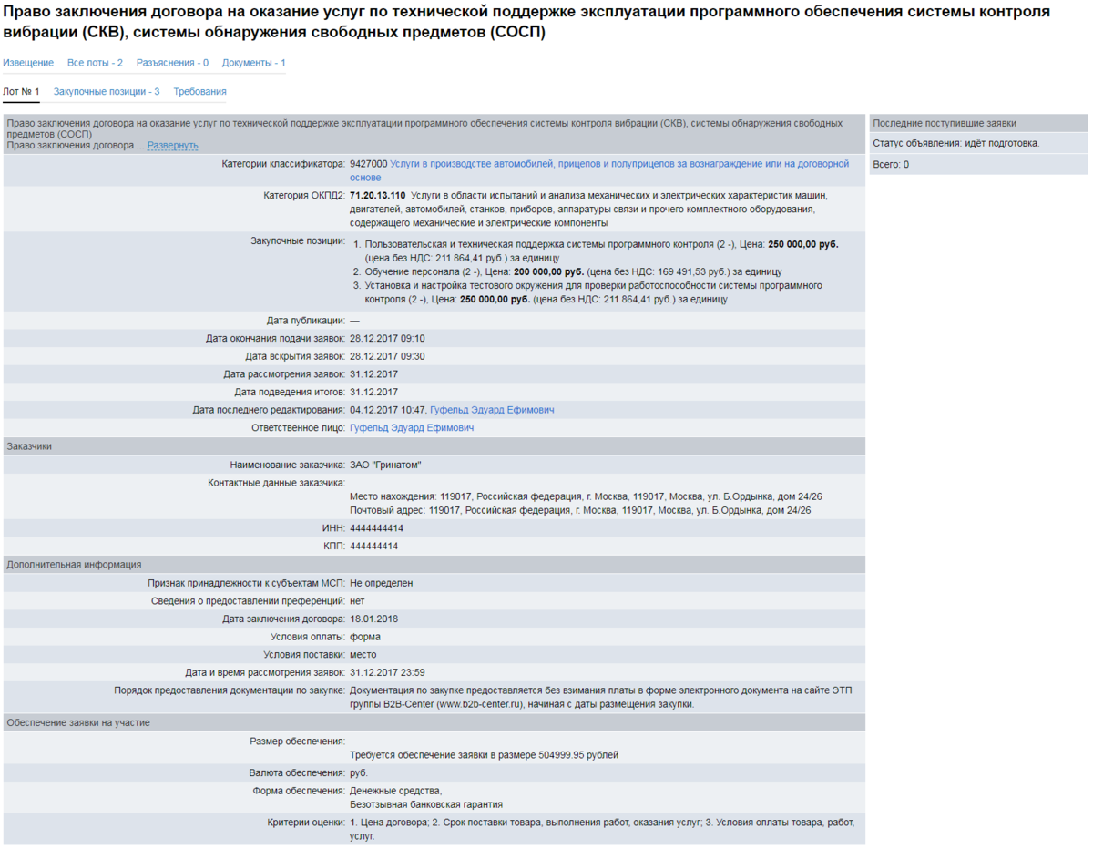Expand the lot description with Развернуть

pyautogui.click(x=172, y=146)
